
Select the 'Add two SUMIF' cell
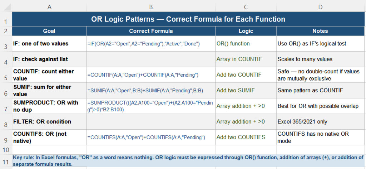246,91
